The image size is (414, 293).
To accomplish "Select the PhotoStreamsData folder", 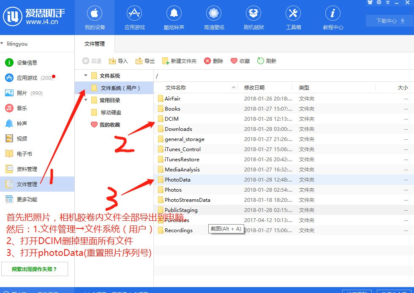I will 284,200.
